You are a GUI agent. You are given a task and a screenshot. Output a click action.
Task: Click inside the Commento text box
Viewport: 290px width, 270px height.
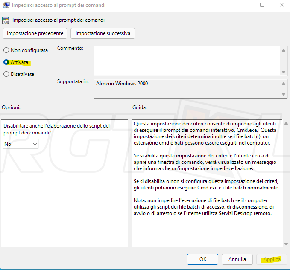click(x=187, y=61)
